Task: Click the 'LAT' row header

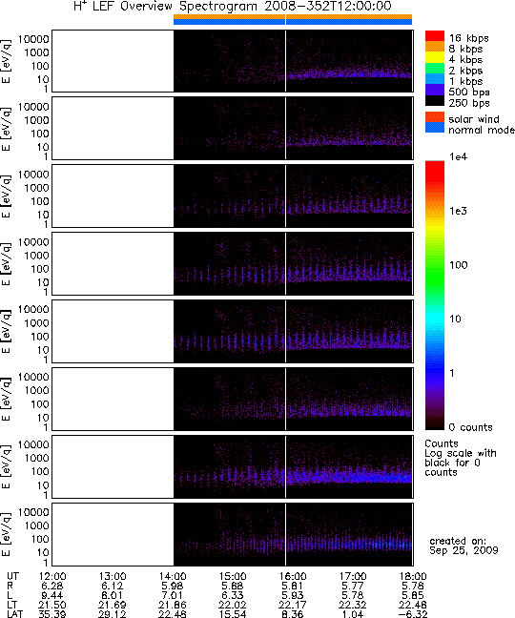Action: click(x=15, y=614)
